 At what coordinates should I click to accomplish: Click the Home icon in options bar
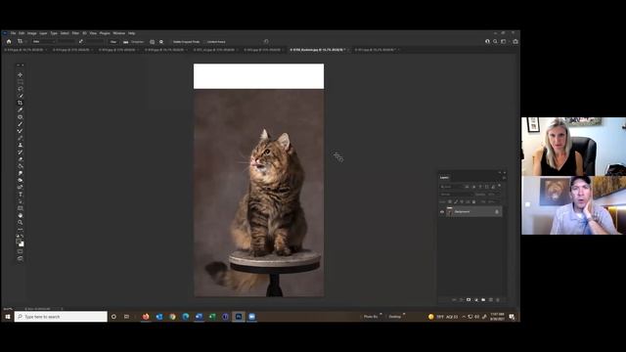9,41
